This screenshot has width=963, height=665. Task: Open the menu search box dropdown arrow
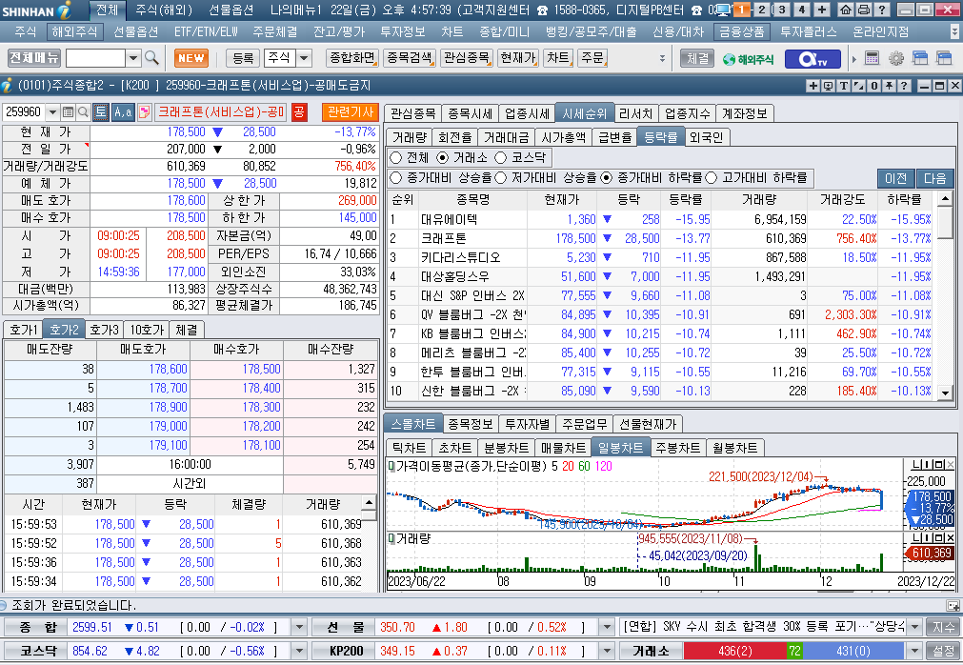133,58
